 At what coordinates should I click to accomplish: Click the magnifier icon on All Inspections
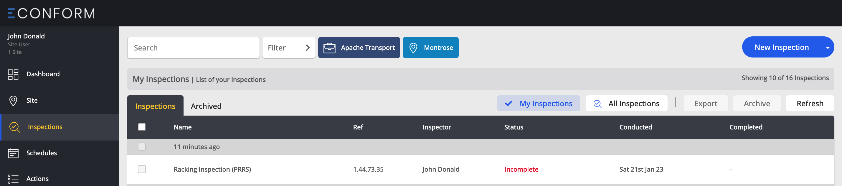597,104
